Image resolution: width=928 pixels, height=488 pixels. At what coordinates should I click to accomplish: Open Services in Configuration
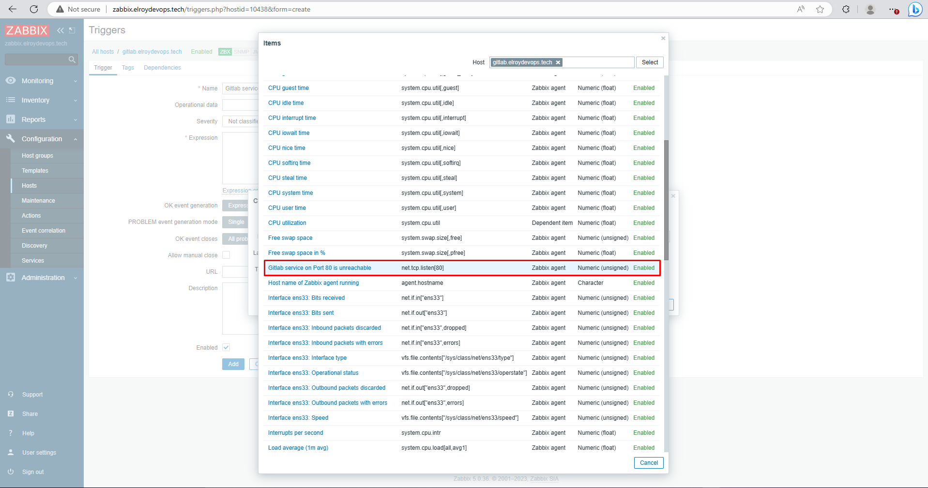click(x=33, y=261)
